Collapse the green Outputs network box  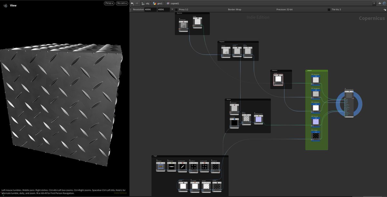[307, 71]
